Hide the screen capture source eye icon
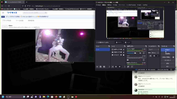177x99 pixels. (121, 50)
